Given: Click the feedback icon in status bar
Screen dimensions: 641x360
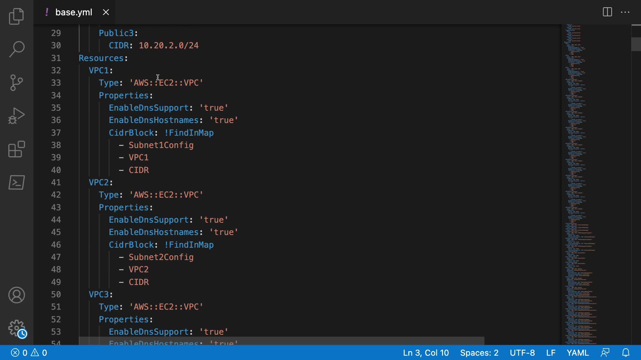Looking at the screenshot, I should click(605, 353).
